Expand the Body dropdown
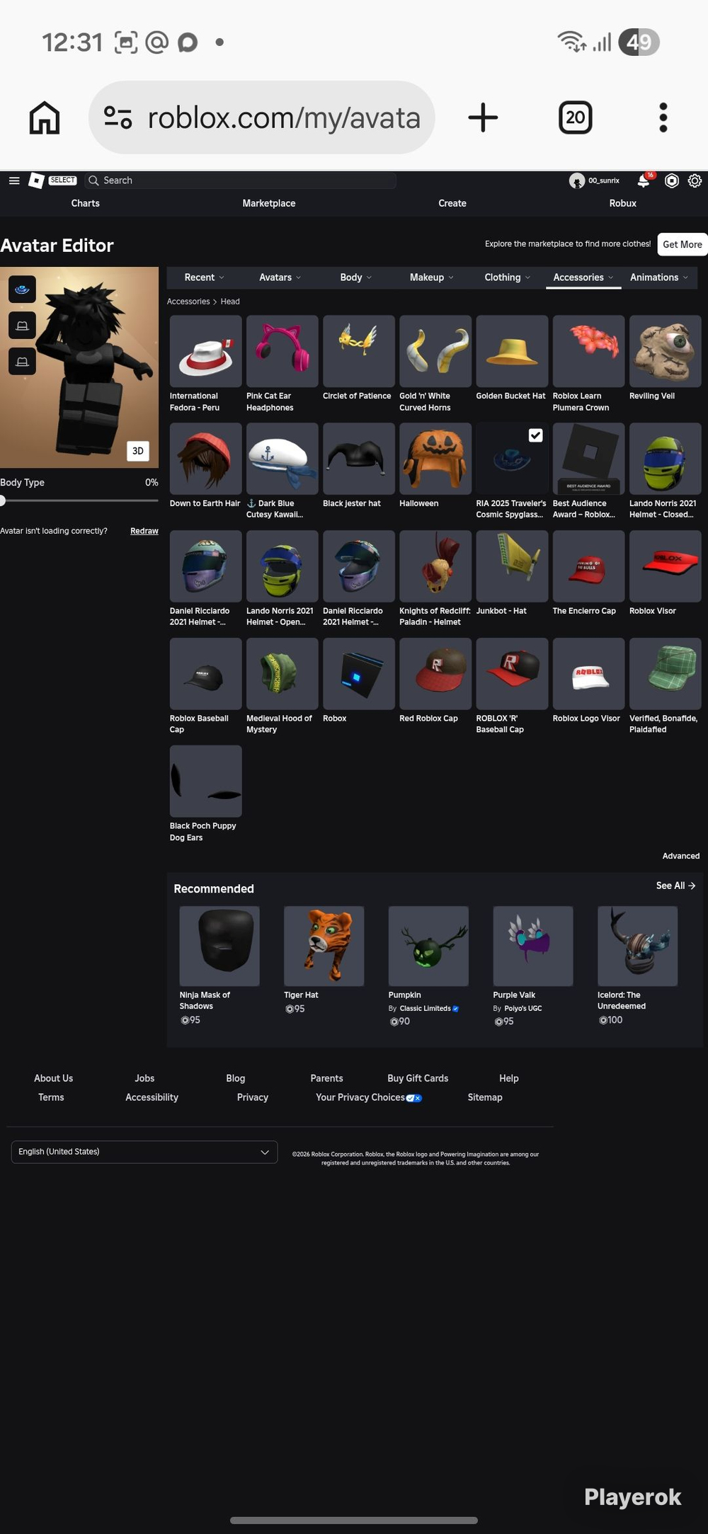 (356, 277)
